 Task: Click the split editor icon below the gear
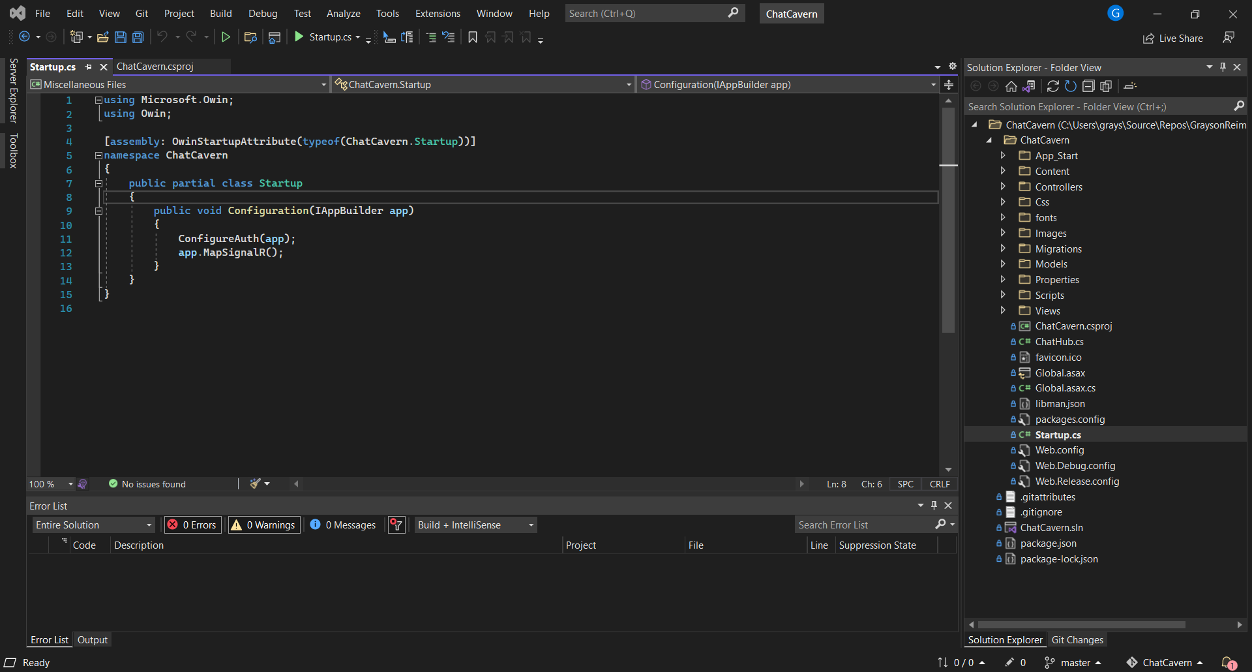949,85
